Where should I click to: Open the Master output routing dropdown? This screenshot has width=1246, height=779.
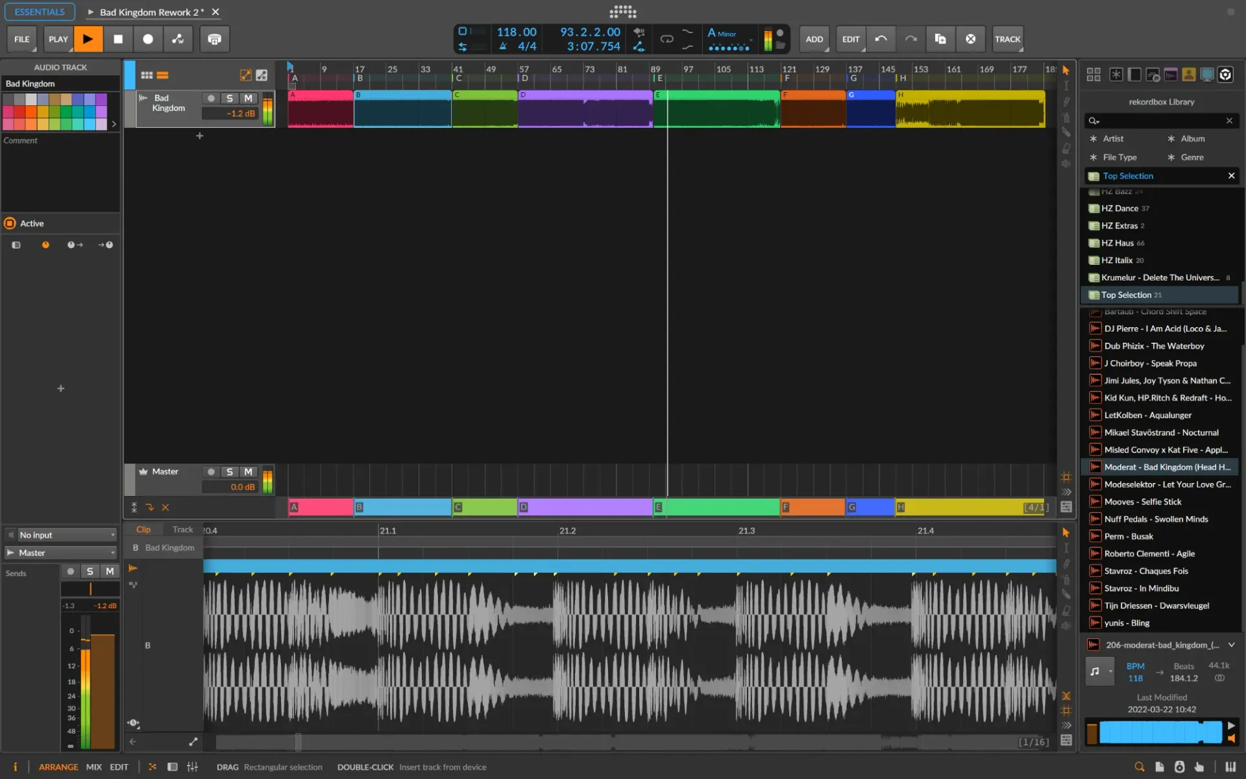pyautogui.click(x=61, y=552)
